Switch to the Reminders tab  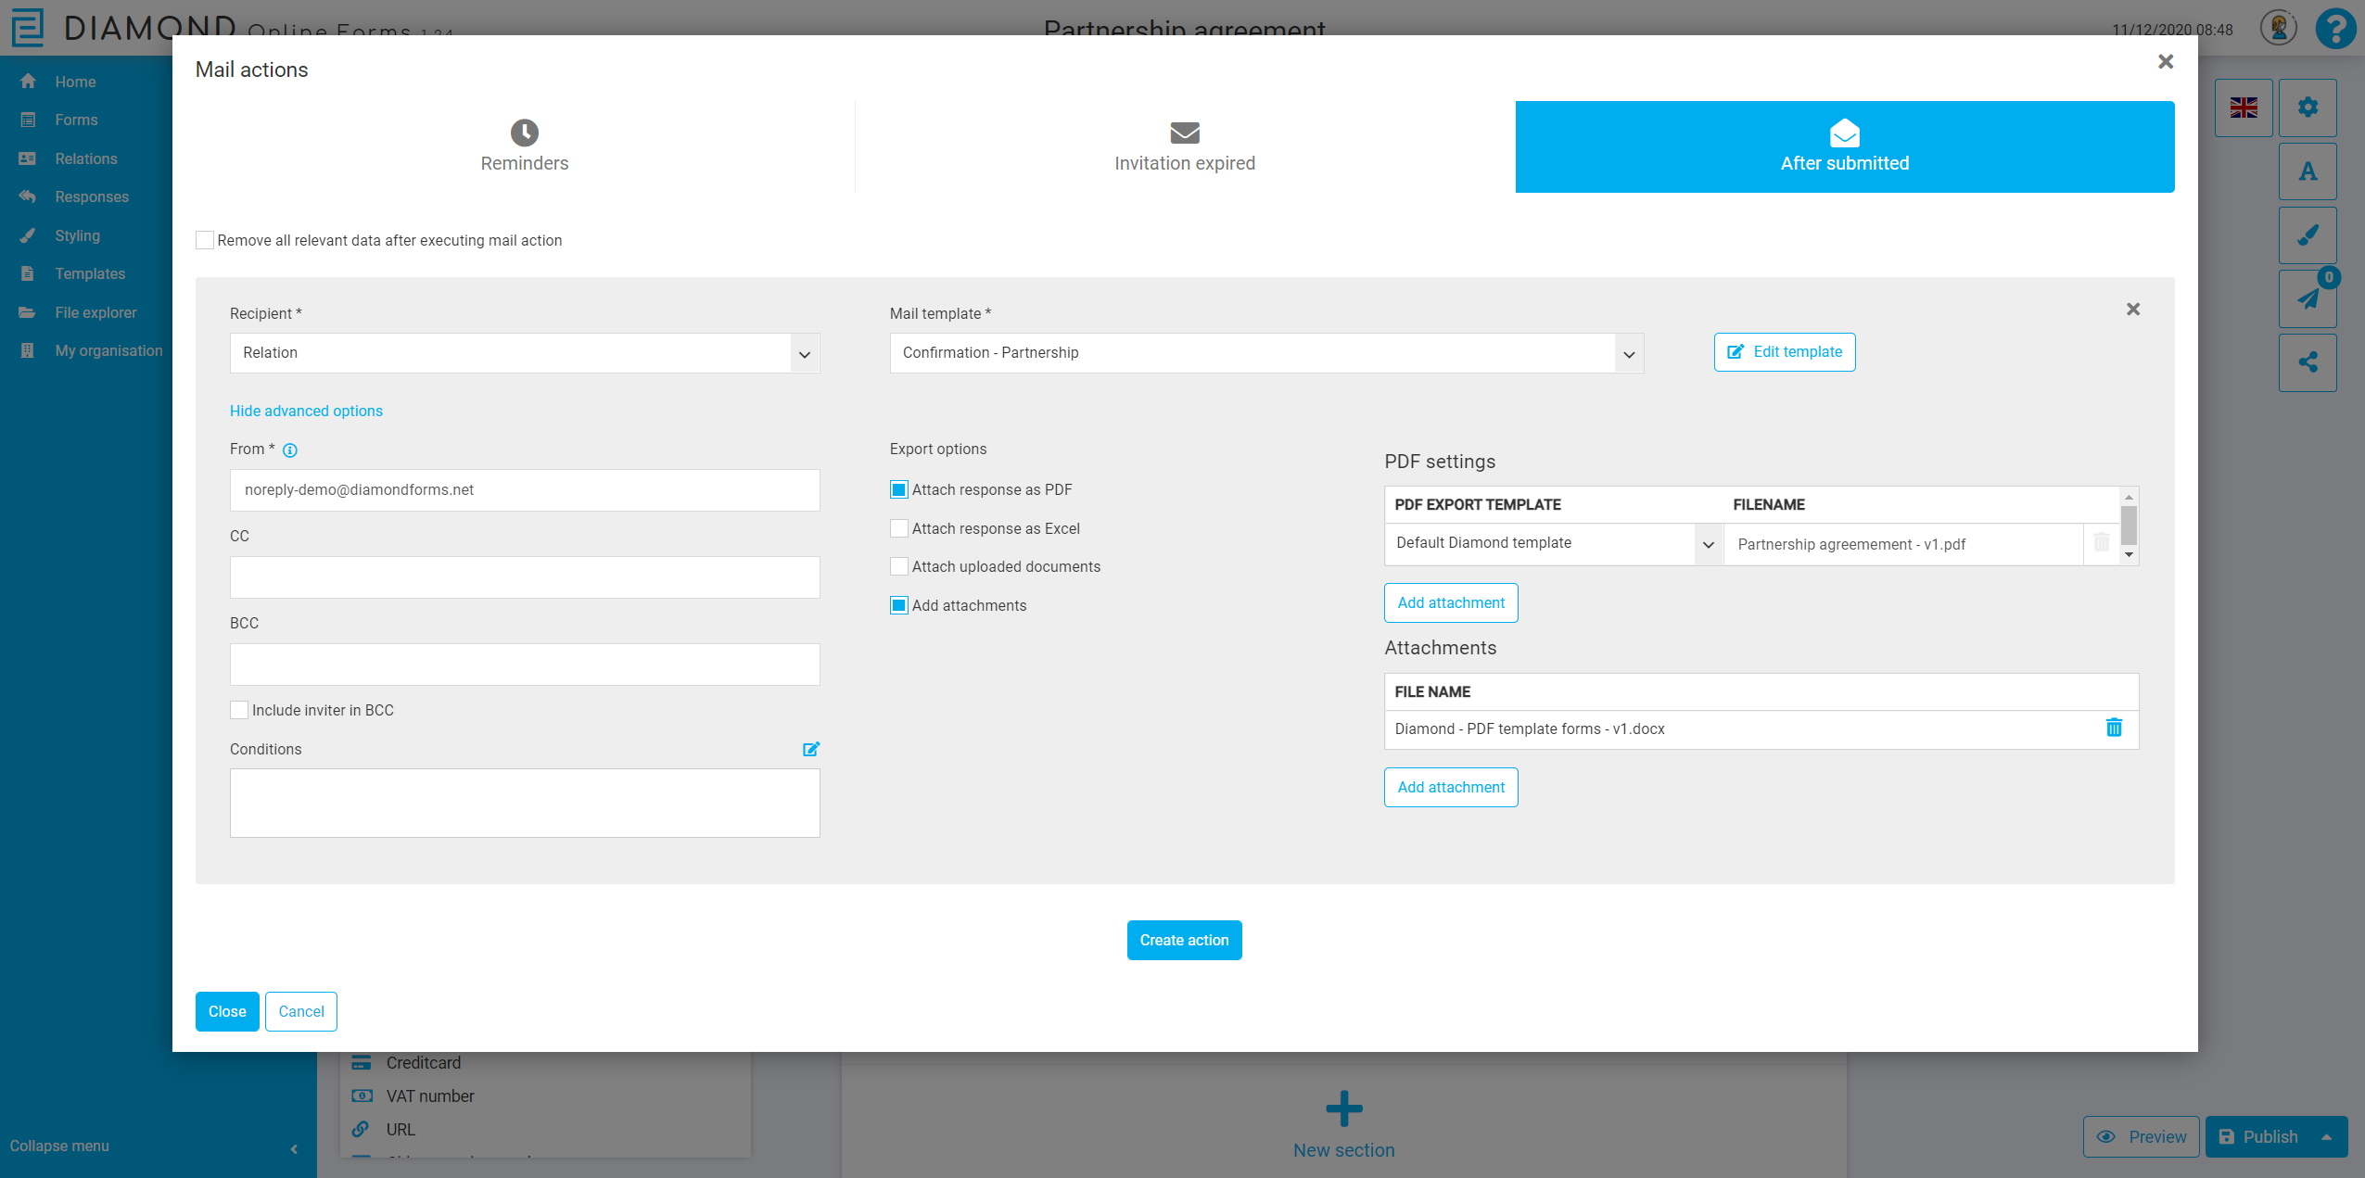525,147
